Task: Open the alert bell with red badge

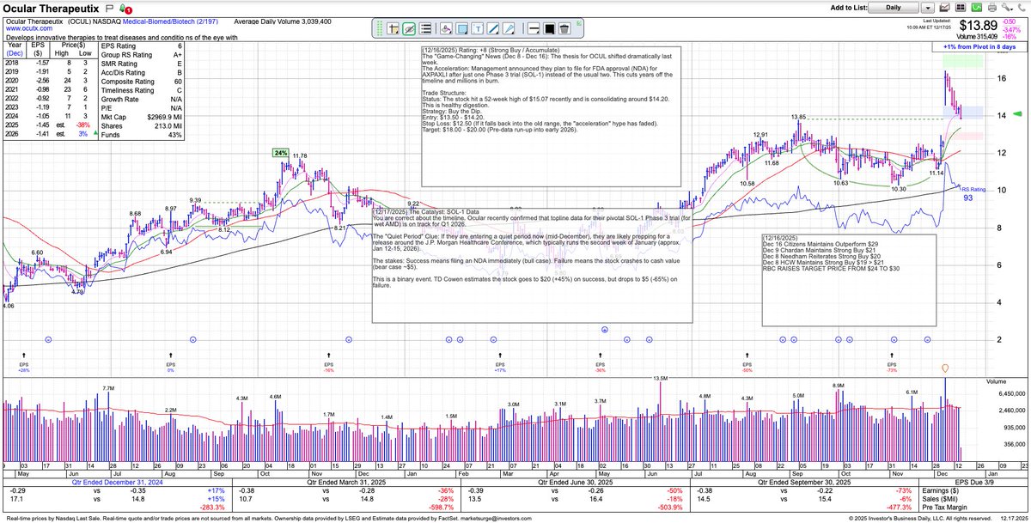Action: pos(124,9)
